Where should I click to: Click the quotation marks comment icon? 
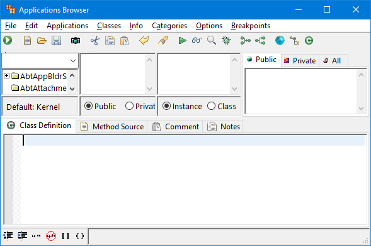(36, 235)
